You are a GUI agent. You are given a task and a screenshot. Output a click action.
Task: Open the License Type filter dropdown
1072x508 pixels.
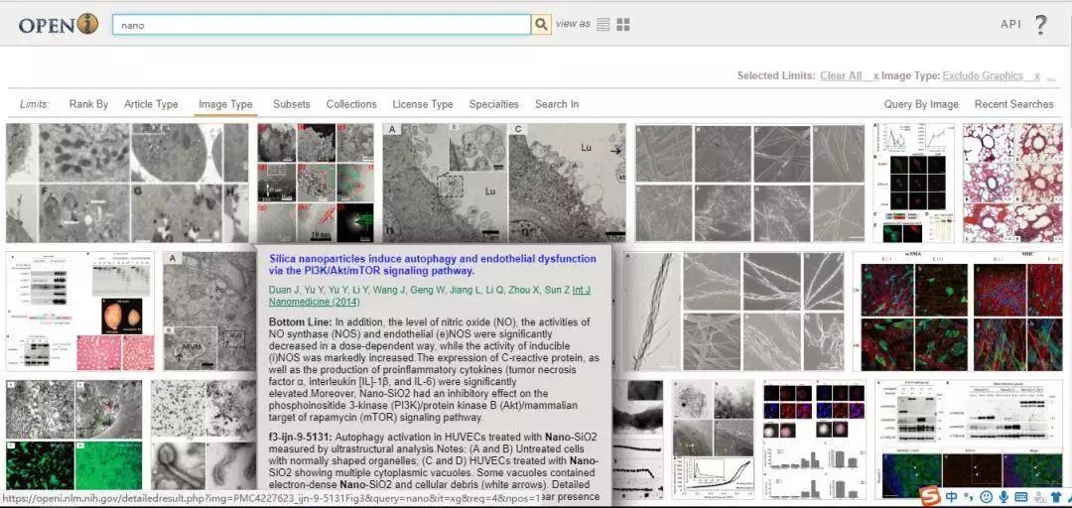click(423, 104)
